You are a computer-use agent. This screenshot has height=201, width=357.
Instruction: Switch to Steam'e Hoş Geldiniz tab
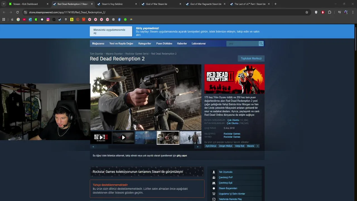[112, 4]
